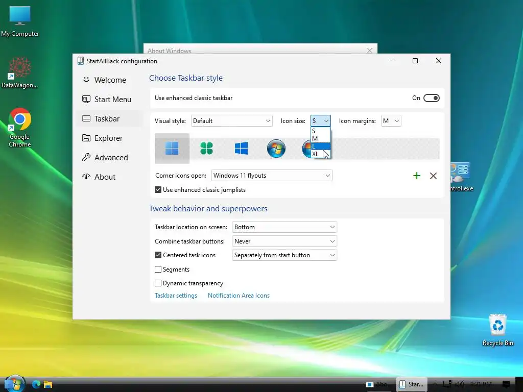
Task: Open Separately from start button dropdown
Action: pos(284,255)
